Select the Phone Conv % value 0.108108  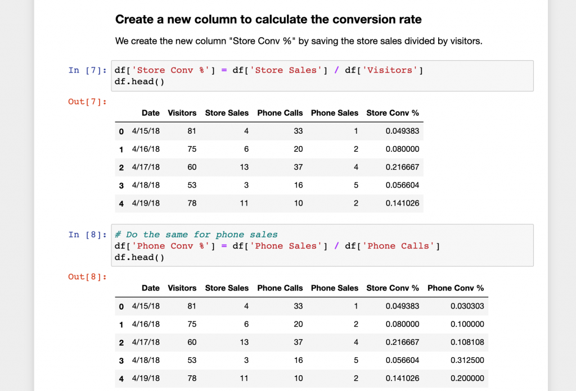coord(467,342)
